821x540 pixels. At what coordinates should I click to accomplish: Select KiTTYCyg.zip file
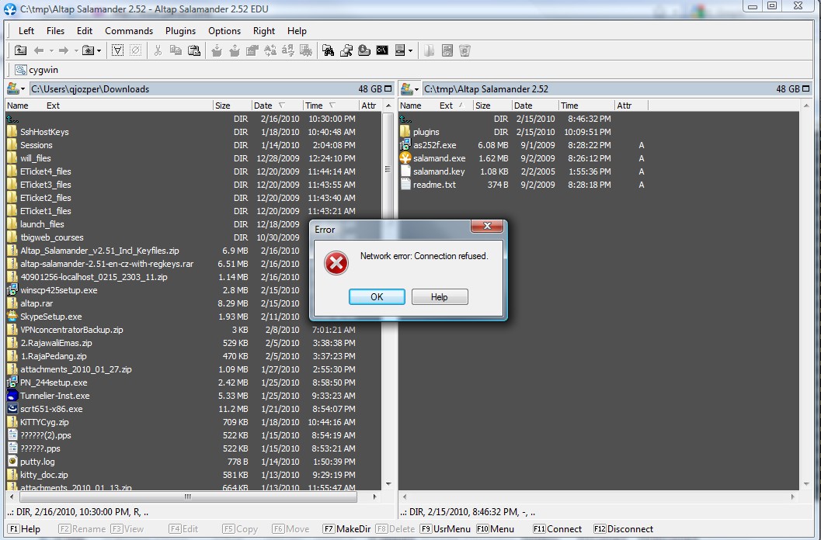point(44,422)
